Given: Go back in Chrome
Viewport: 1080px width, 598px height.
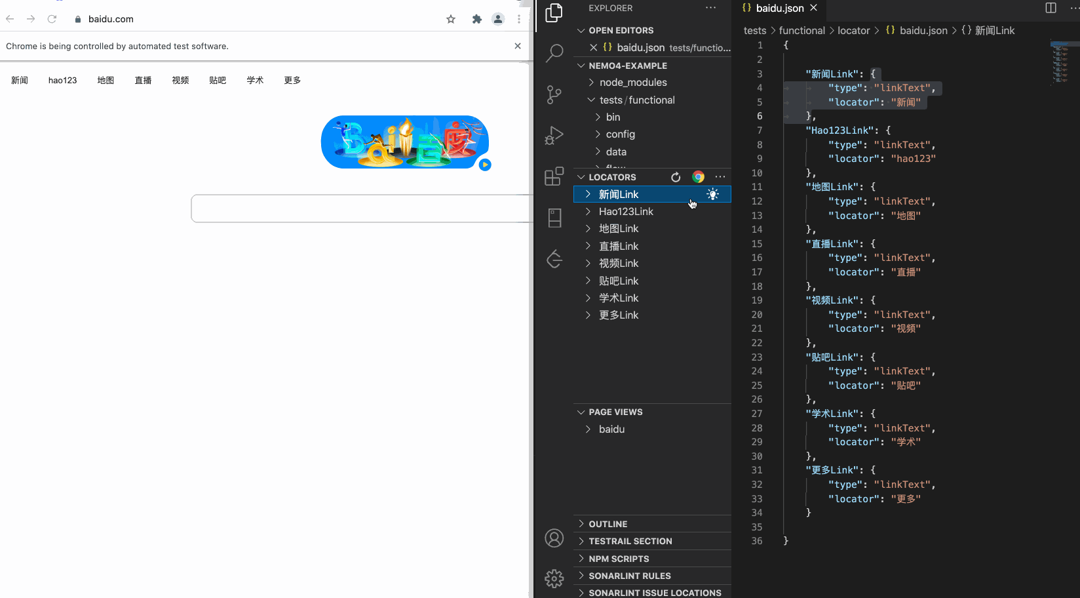Looking at the screenshot, I should coord(10,19).
